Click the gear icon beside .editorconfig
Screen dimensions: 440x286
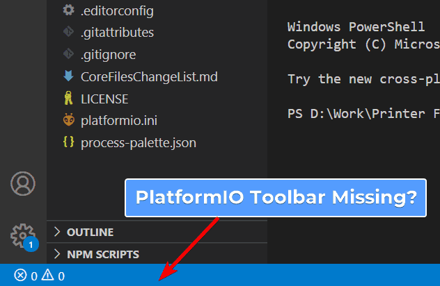click(68, 10)
